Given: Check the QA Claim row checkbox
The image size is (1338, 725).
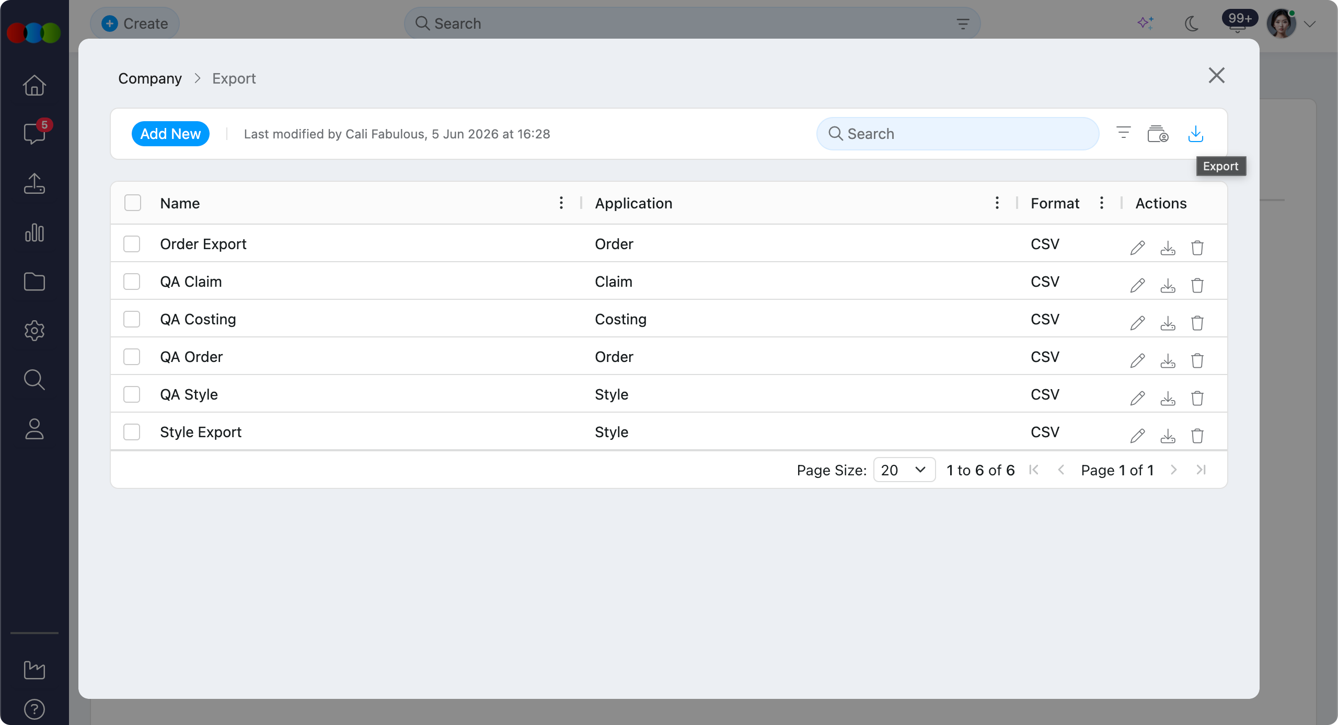Looking at the screenshot, I should 132,282.
